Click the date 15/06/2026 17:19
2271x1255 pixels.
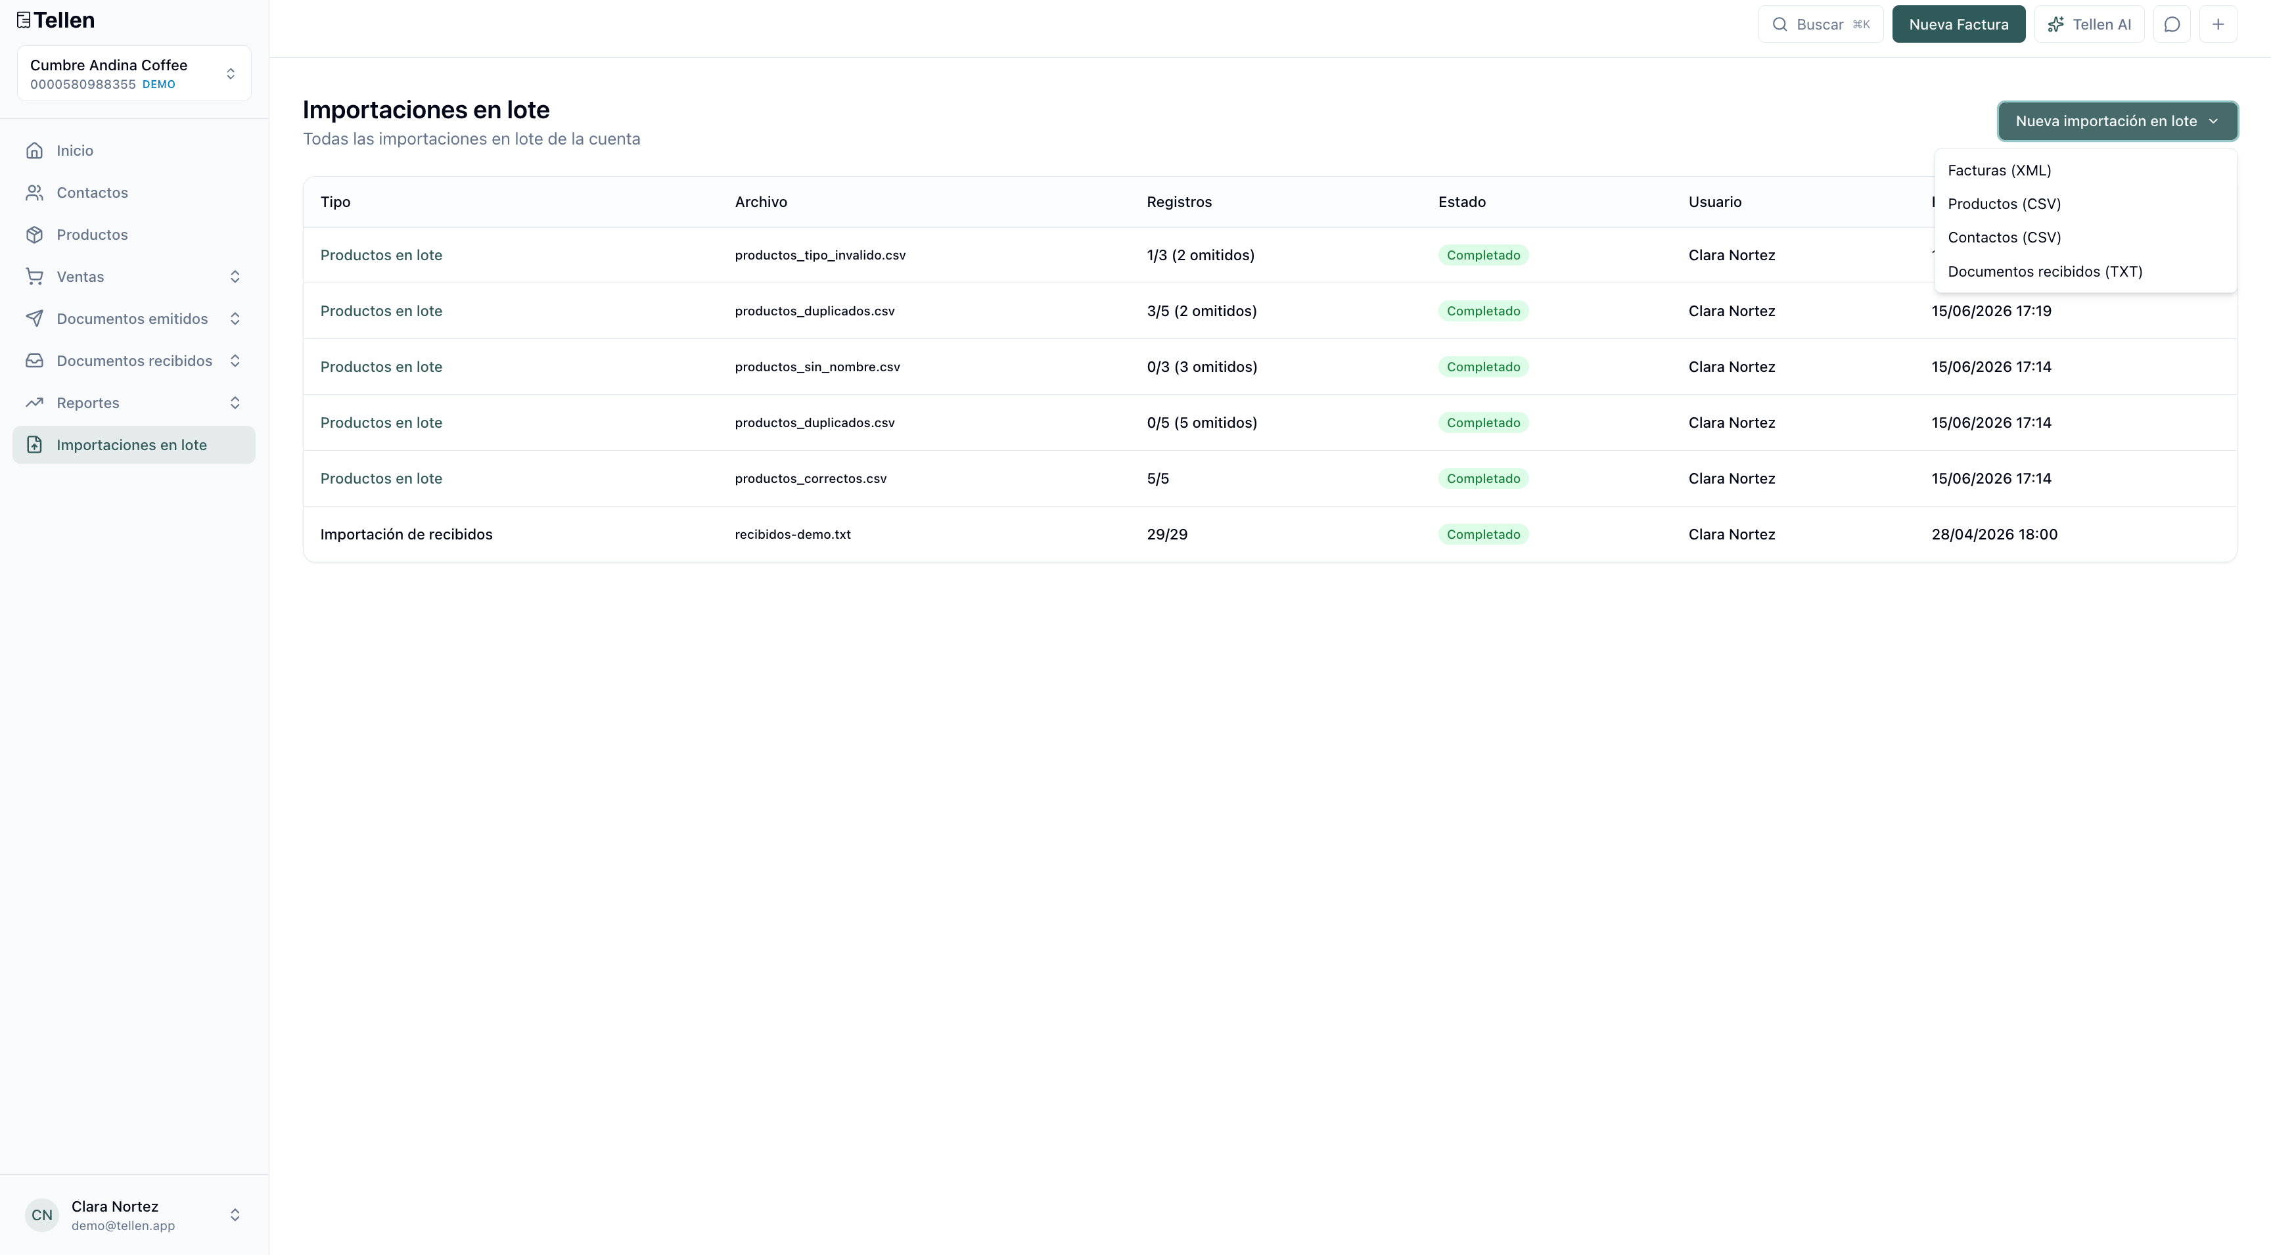(1992, 311)
